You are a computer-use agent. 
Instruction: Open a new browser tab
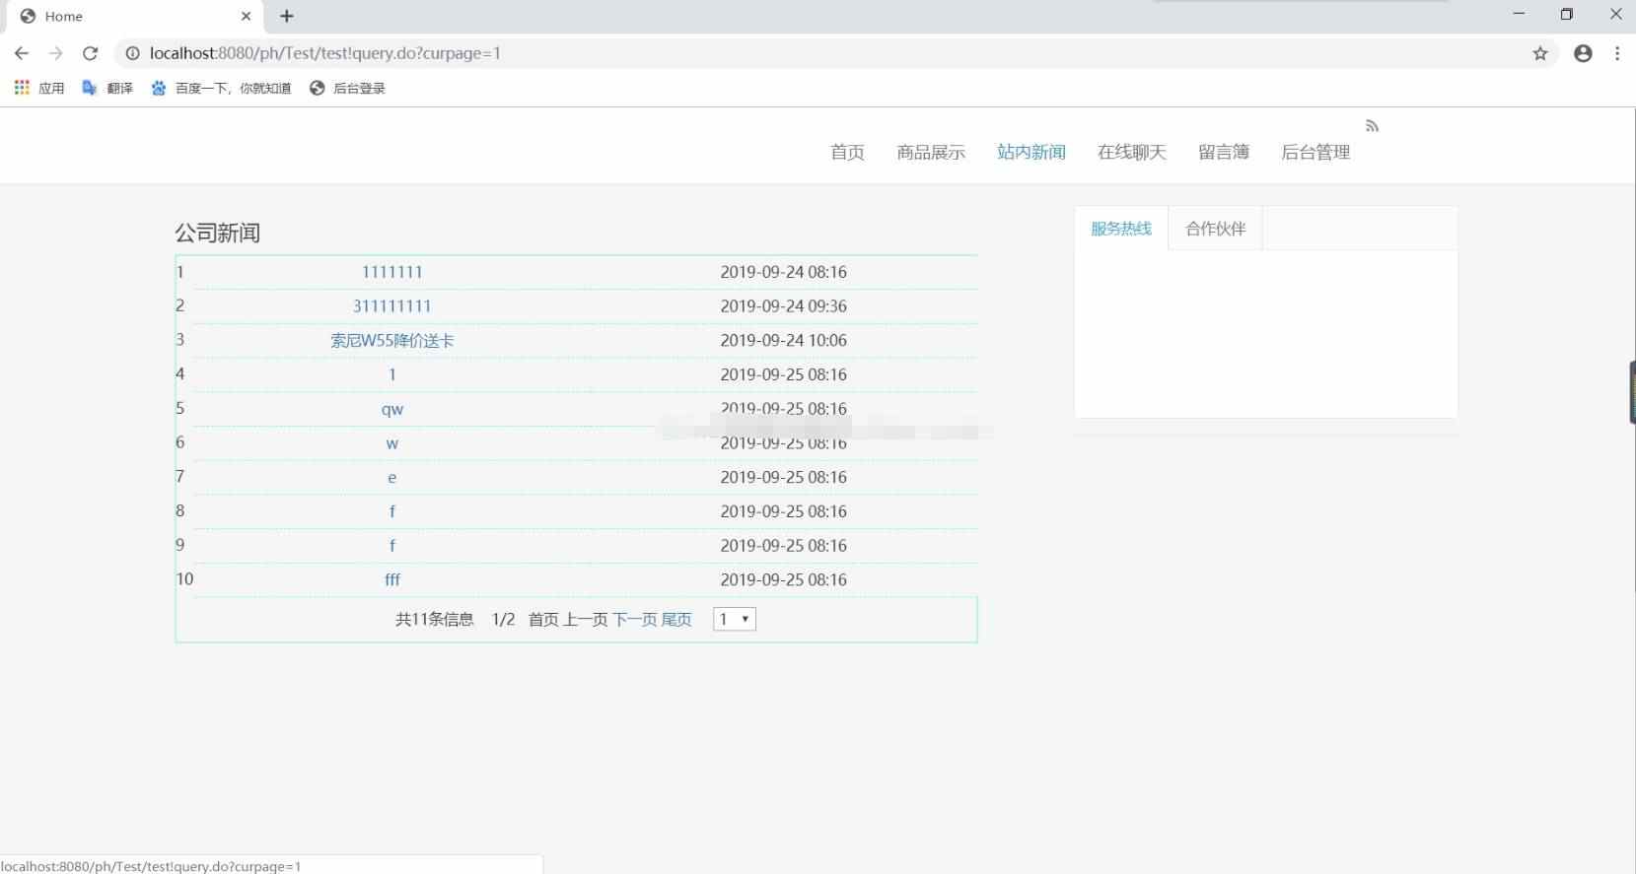point(287,16)
